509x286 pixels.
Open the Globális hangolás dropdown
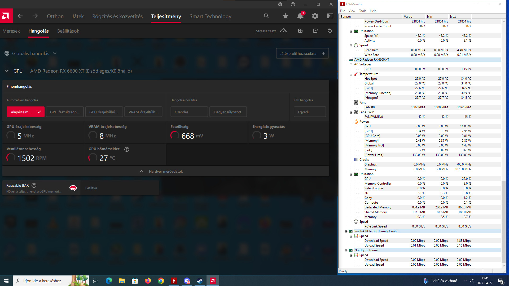coord(31,53)
